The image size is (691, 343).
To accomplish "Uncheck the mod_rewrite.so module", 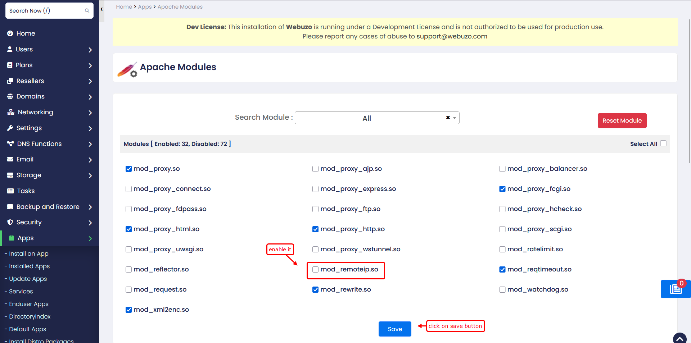I will pyautogui.click(x=316, y=289).
